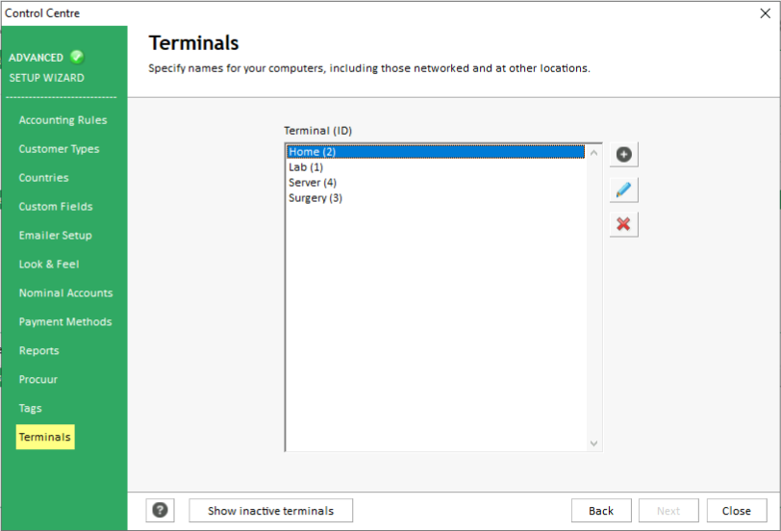This screenshot has height=531, width=781.
Task: Open Emailer Setup section
Action: [55, 236]
